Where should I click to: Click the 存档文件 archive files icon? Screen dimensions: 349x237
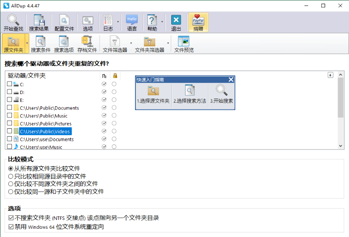(87, 44)
